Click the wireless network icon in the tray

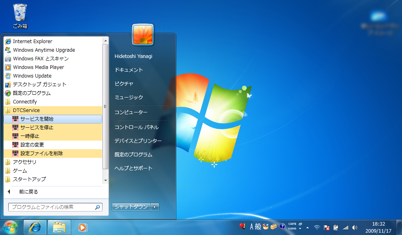316,227
